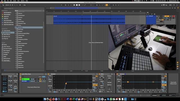Viewport: 180px width, 101px height.
Task: Select the MID HIGH chain in rack
Action: pos(26,81)
